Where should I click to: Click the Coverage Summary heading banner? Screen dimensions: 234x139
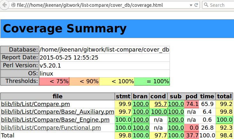pyautogui.click(x=117, y=29)
